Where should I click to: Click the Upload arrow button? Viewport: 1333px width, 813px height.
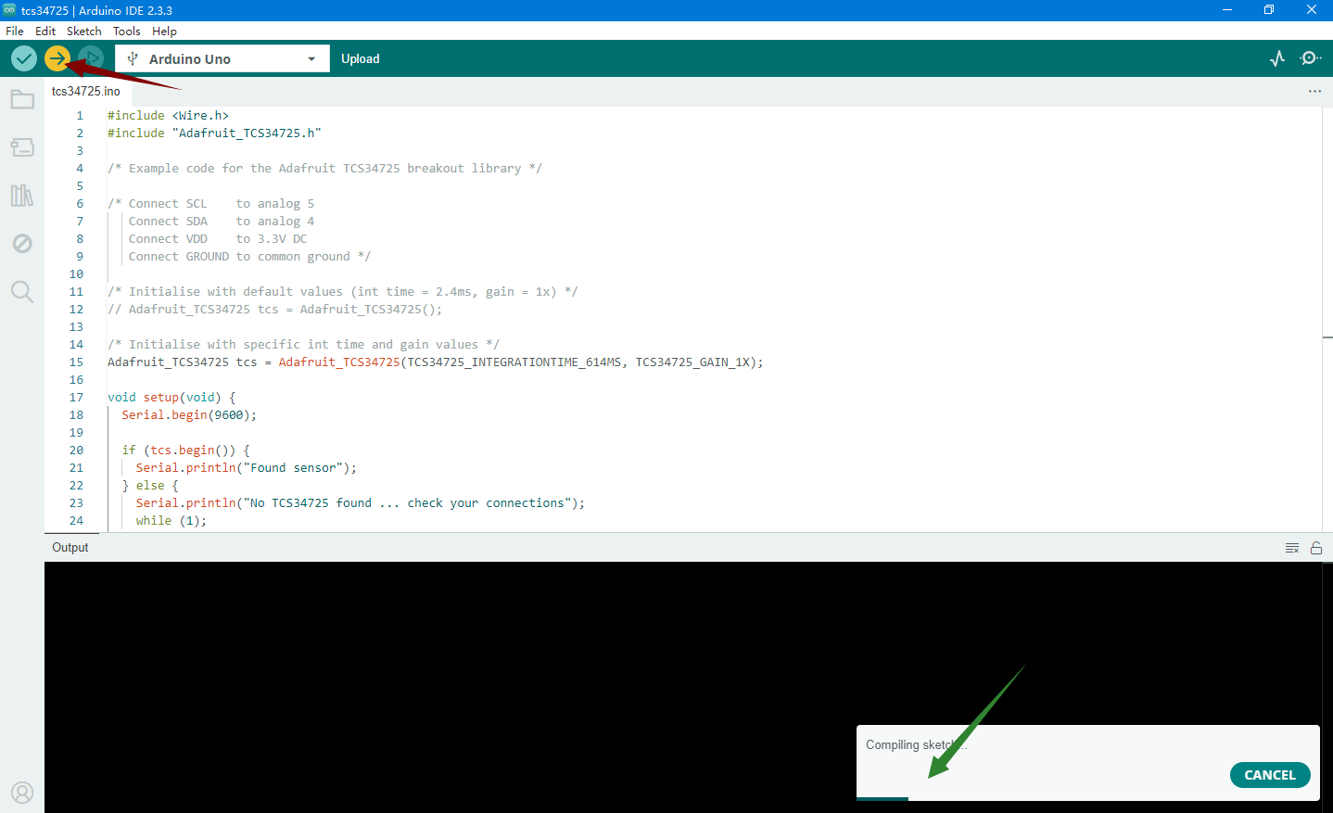coord(57,58)
